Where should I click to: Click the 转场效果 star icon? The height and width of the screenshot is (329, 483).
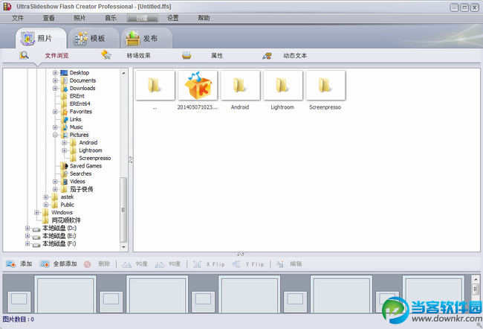click(106, 55)
